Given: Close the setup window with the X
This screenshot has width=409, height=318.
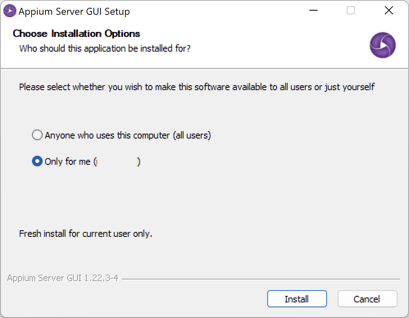Looking at the screenshot, I should point(389,10).
